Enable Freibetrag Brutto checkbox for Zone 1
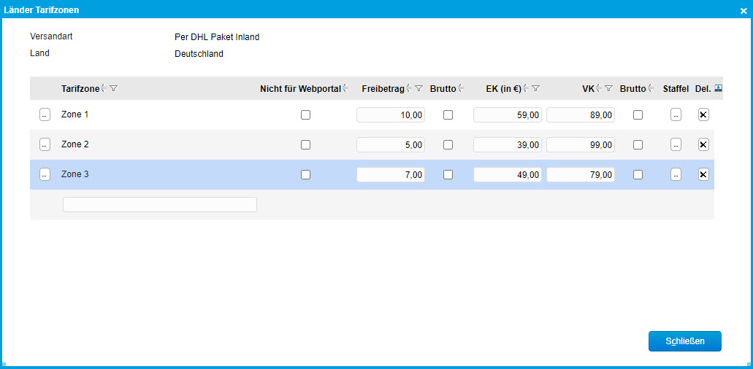This screenshot has height=369, width=753. tap(448, 115)
